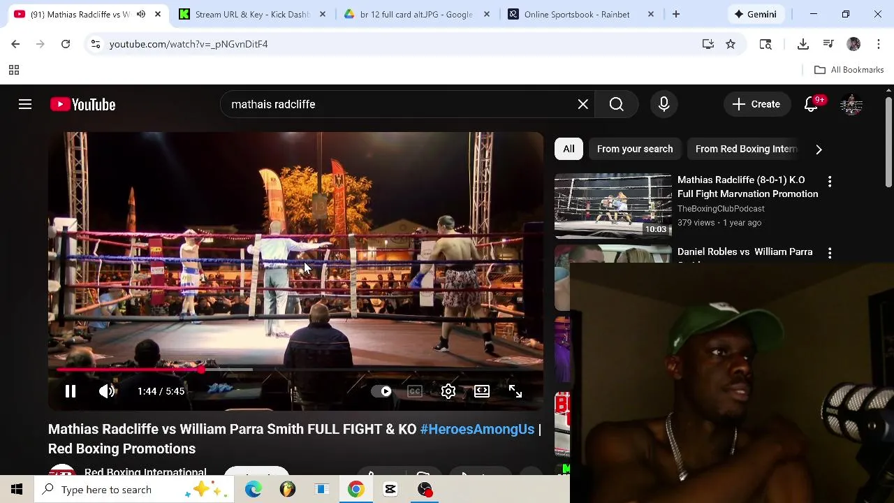Switch to the Stream URL & Key Kick tab

pos(251,14)
